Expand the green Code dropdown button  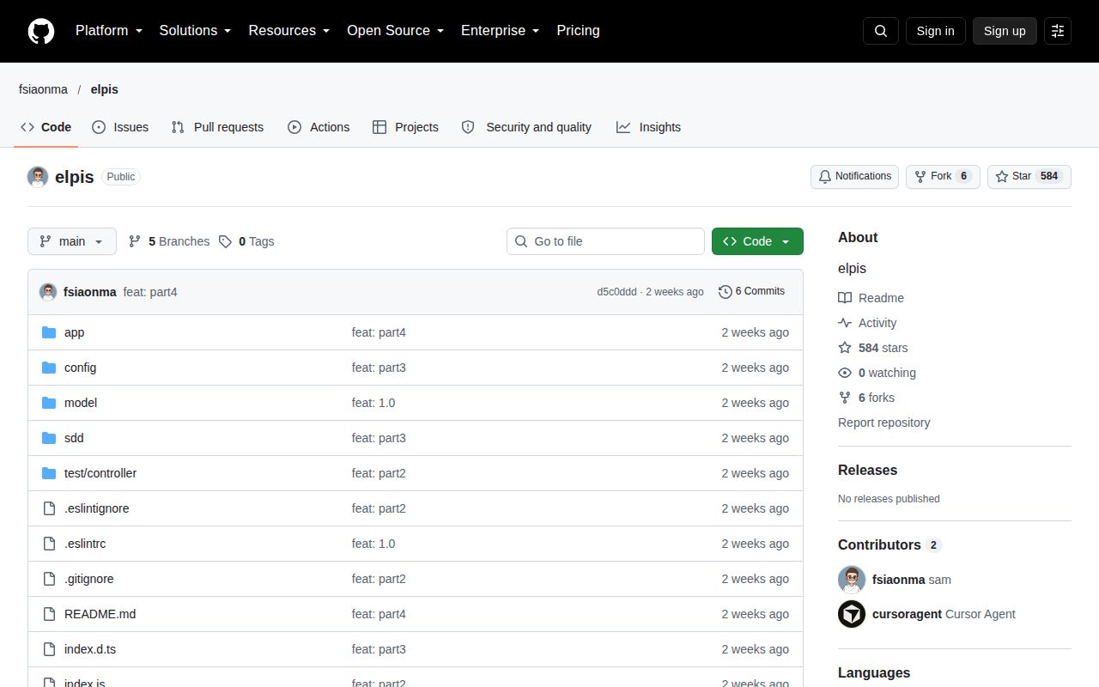coord(757,241)
